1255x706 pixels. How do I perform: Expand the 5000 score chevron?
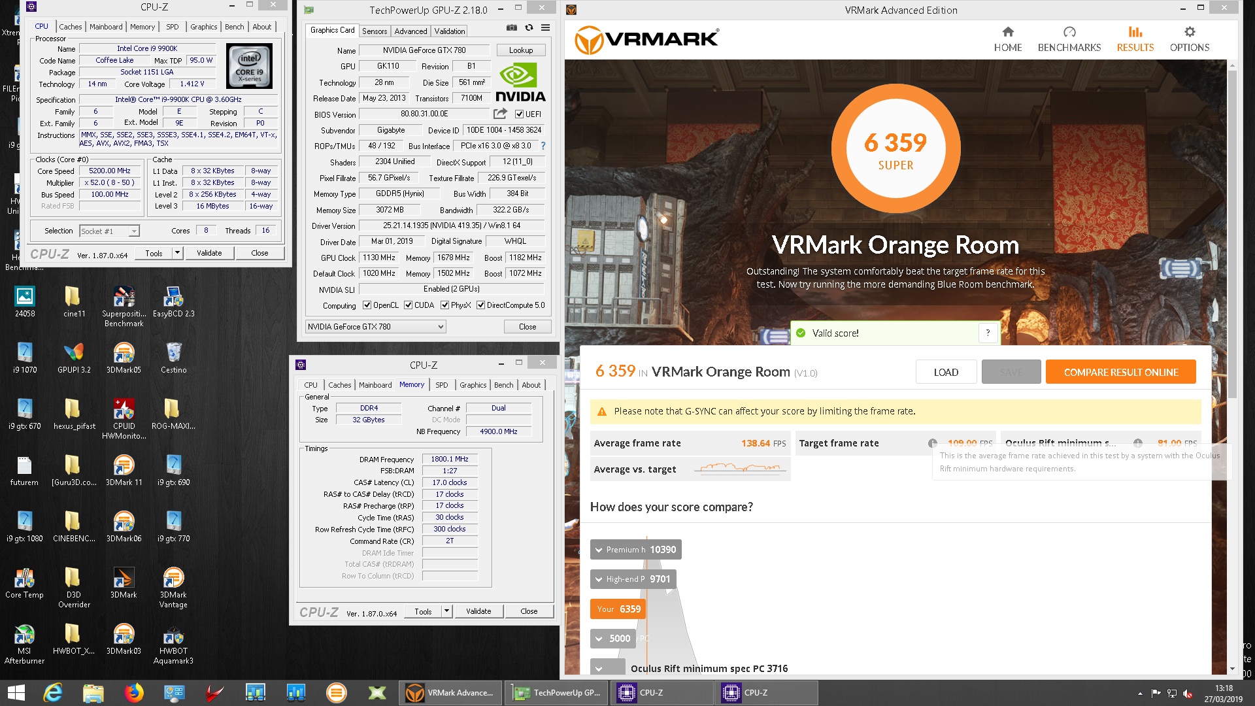coord(598,639)
